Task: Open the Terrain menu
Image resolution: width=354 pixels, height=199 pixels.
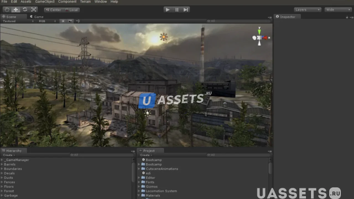Action: coord(85,2)
